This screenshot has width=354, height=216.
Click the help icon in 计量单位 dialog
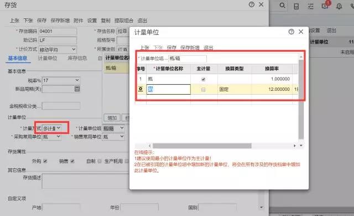(291, 32)
